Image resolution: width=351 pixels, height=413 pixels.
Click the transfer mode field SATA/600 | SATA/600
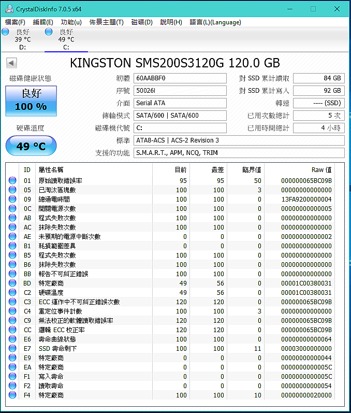(x=180, y=116)
